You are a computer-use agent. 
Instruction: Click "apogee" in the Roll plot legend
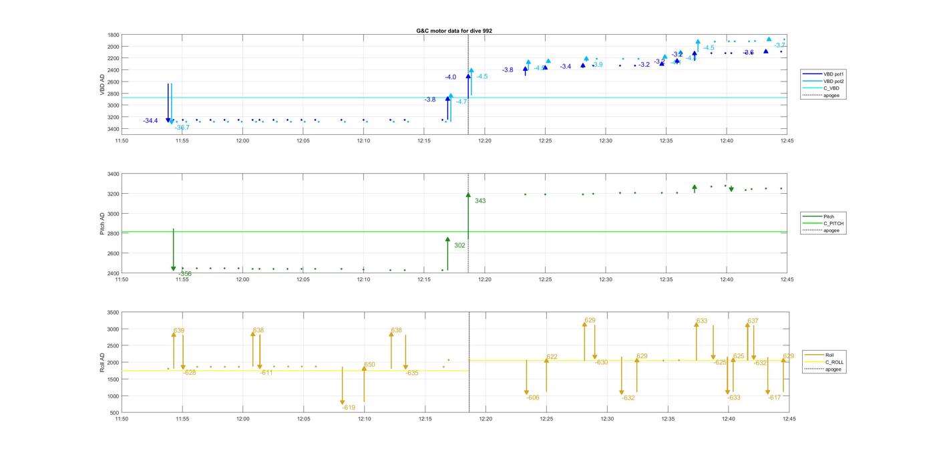click(x=825, y=369)
